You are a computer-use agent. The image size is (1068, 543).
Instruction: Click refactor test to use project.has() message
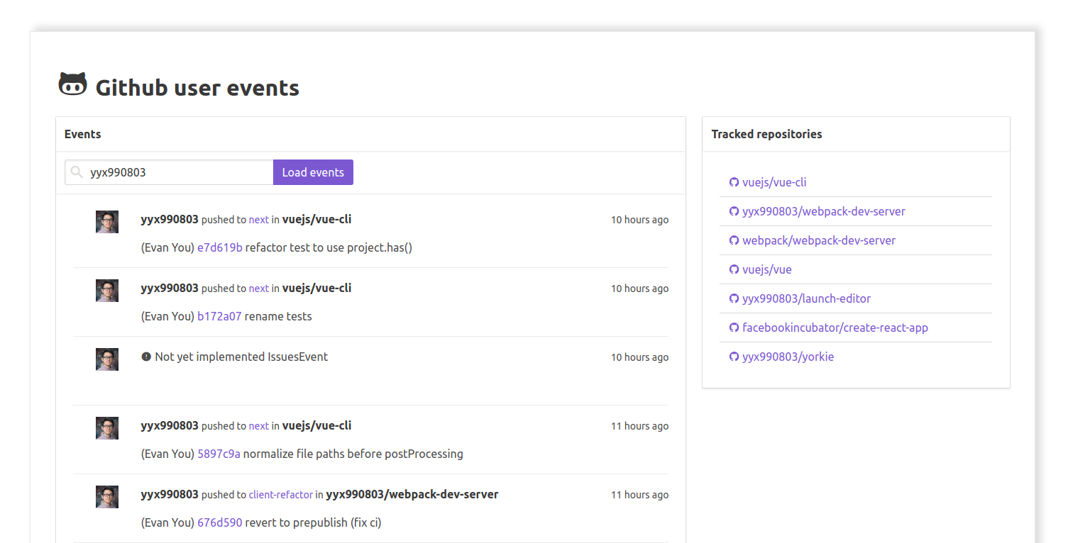[329, 247]
